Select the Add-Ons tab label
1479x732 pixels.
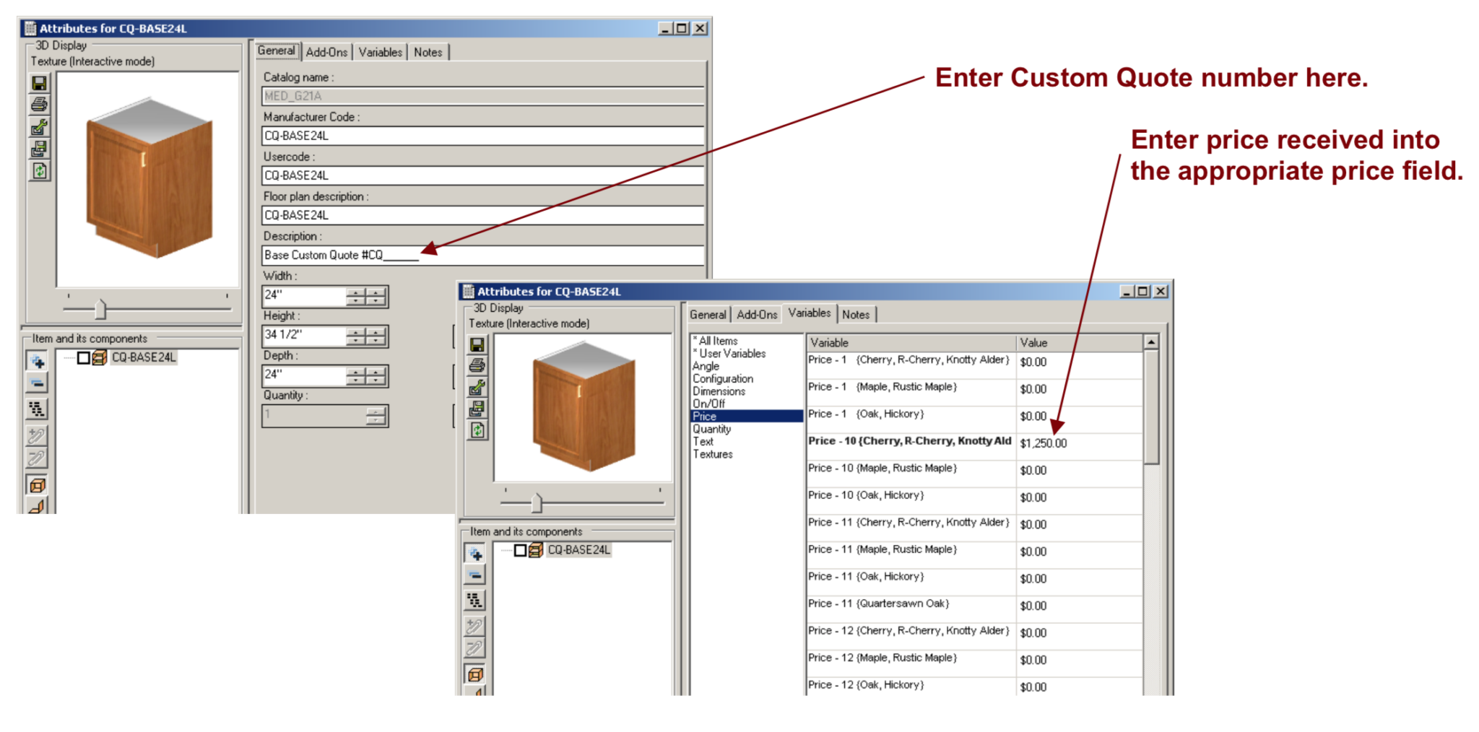point(327,52)
